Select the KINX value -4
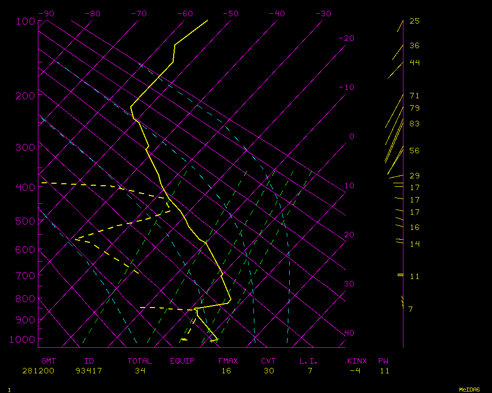 point(355,371)
